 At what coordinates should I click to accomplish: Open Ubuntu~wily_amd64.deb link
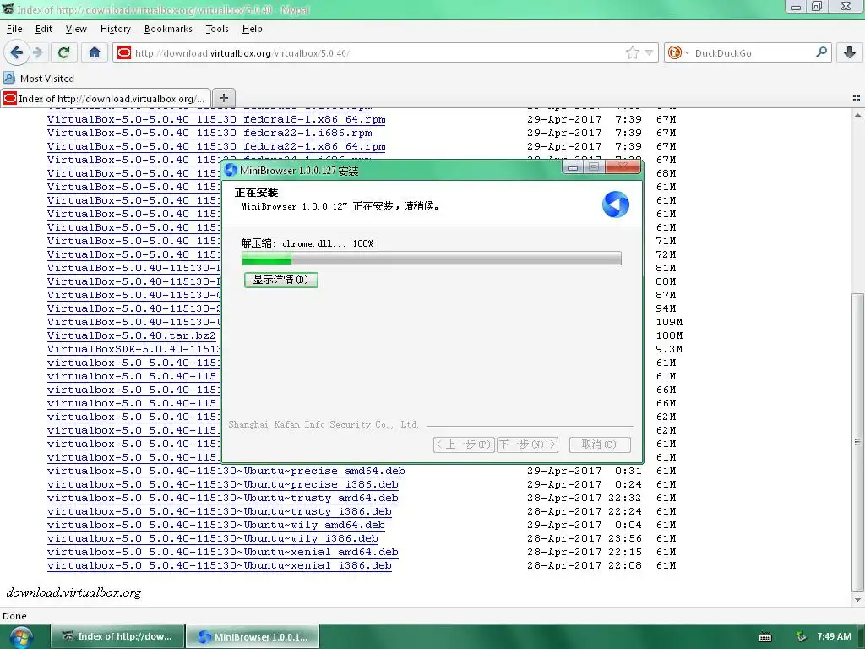[216, 525]
